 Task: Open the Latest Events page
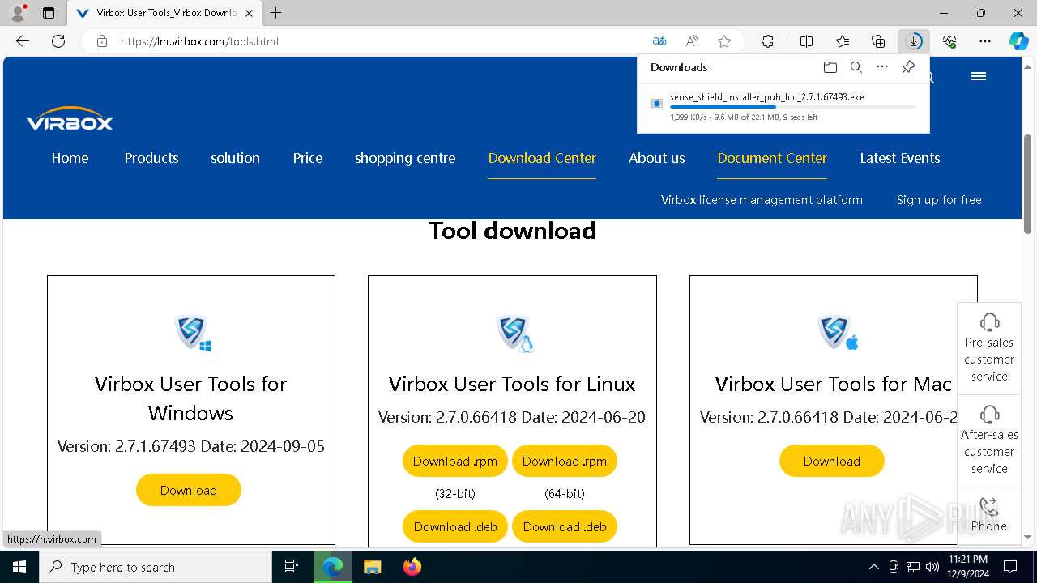tap(900, 158)
